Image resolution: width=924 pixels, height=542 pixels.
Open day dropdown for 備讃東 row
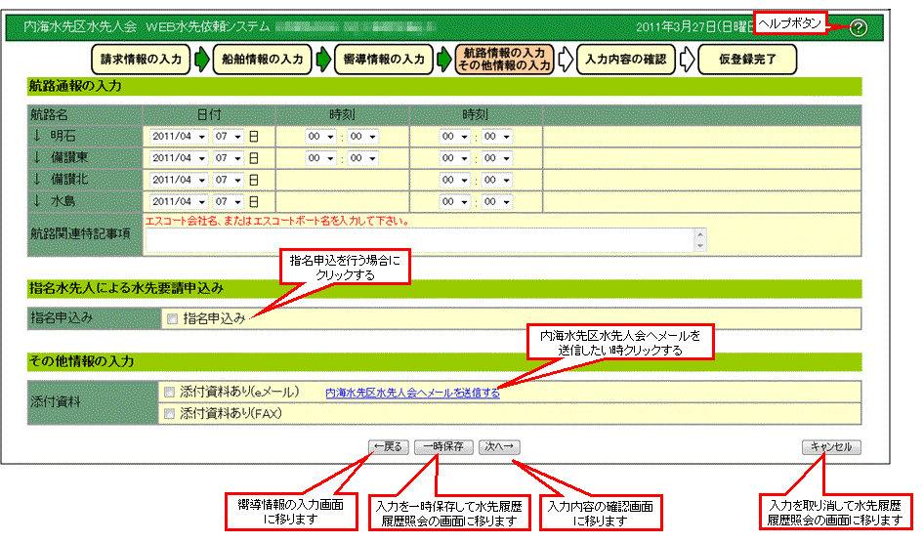(228, 158)
